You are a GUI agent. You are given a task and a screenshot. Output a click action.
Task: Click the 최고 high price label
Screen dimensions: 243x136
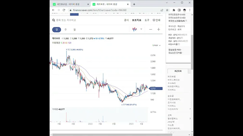(75, 49)
